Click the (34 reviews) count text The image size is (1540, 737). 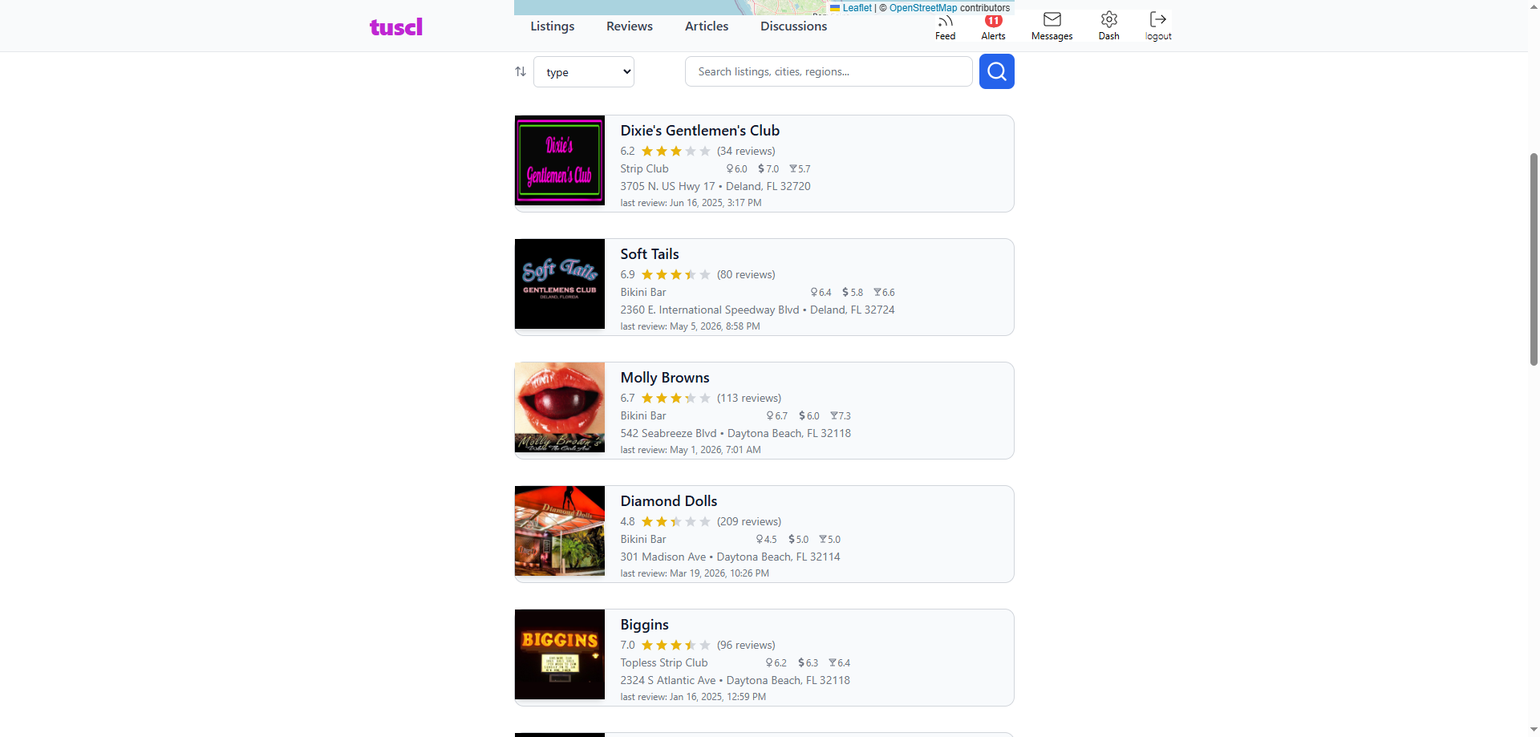pos(746,151)
